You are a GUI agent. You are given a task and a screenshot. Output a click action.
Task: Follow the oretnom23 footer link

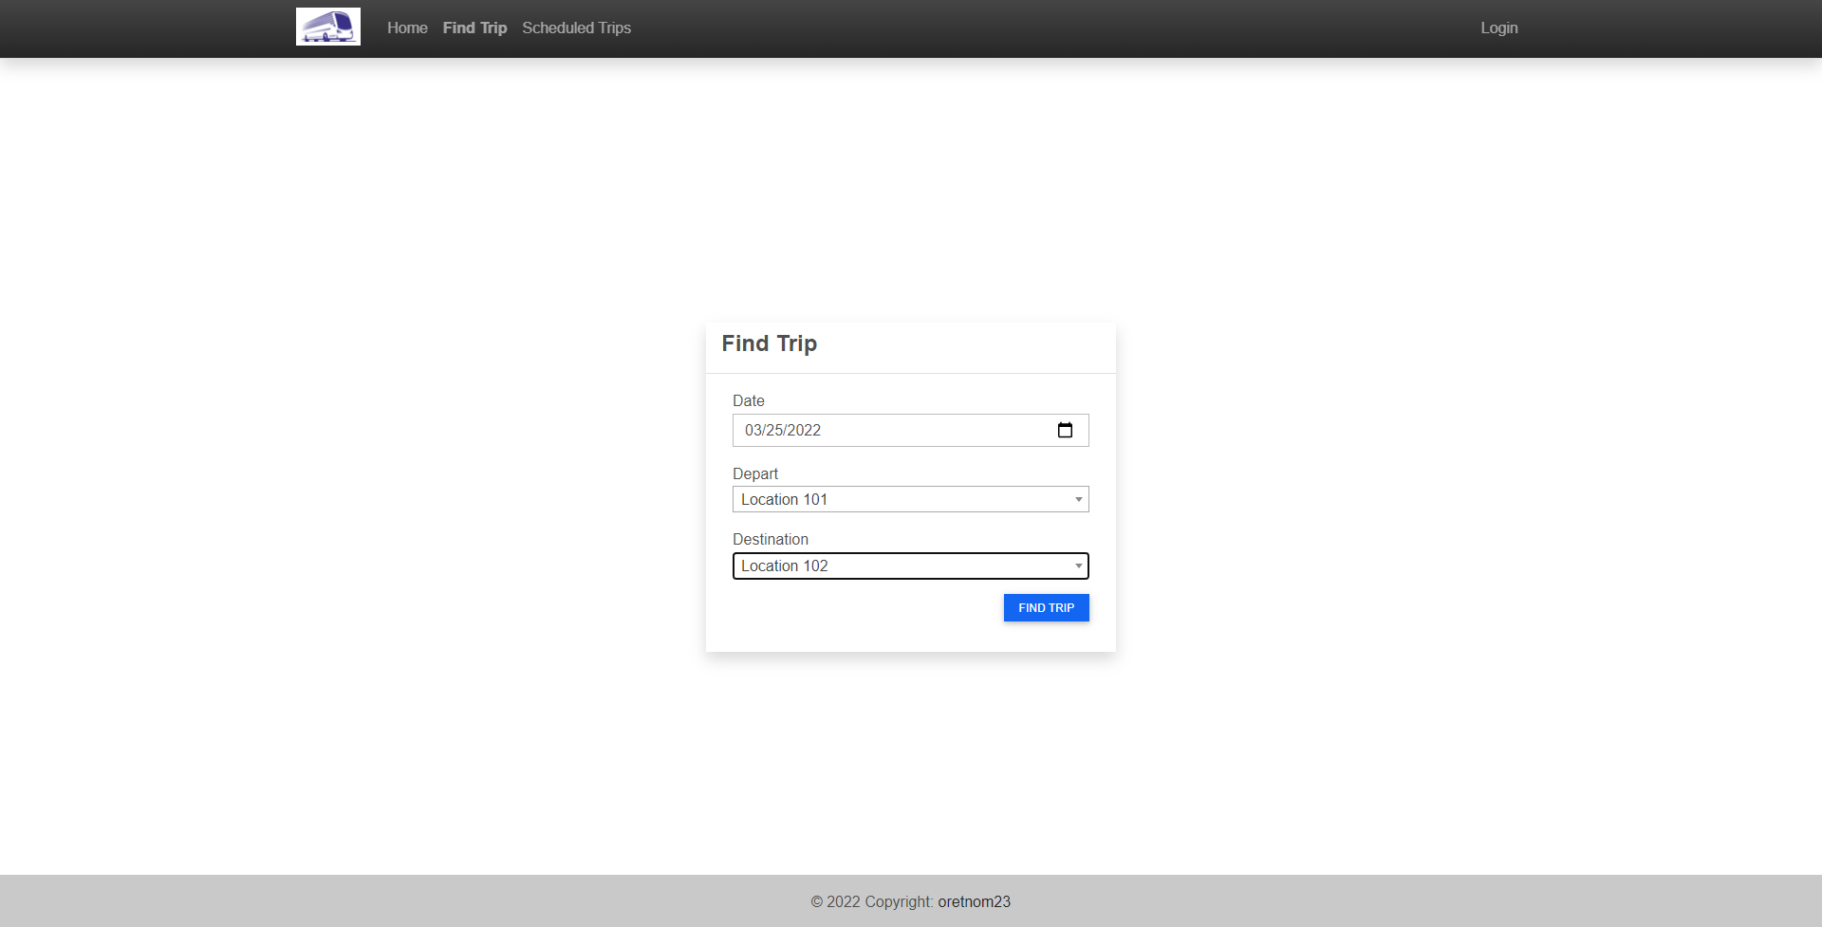(974, 901)
